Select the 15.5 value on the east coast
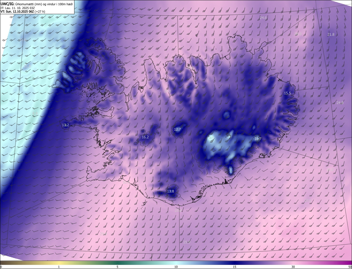The width and height of the screenshot is (352, 269). [x=287, y=93]
